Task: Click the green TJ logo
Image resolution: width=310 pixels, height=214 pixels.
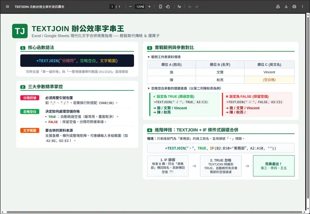Action: pyautogui.click(x=20, y=31)
